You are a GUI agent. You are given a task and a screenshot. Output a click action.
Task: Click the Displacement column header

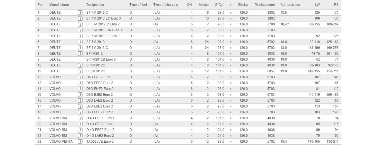click(x=265, y=5)
